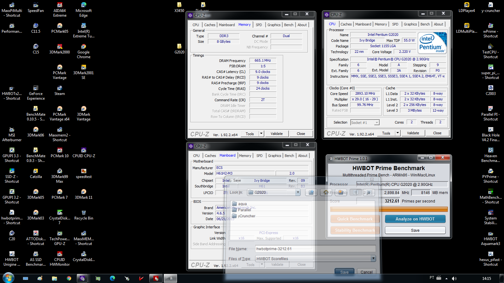Select the X3450 folder on desktop

coord(179,8)
